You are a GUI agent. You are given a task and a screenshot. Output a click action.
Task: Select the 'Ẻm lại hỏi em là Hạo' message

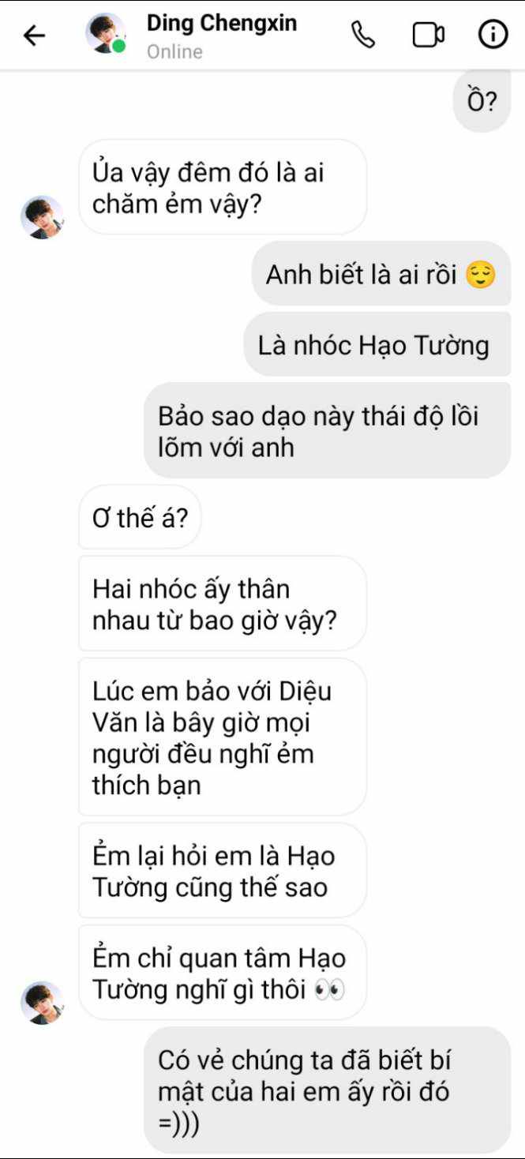tap(223, 871)
